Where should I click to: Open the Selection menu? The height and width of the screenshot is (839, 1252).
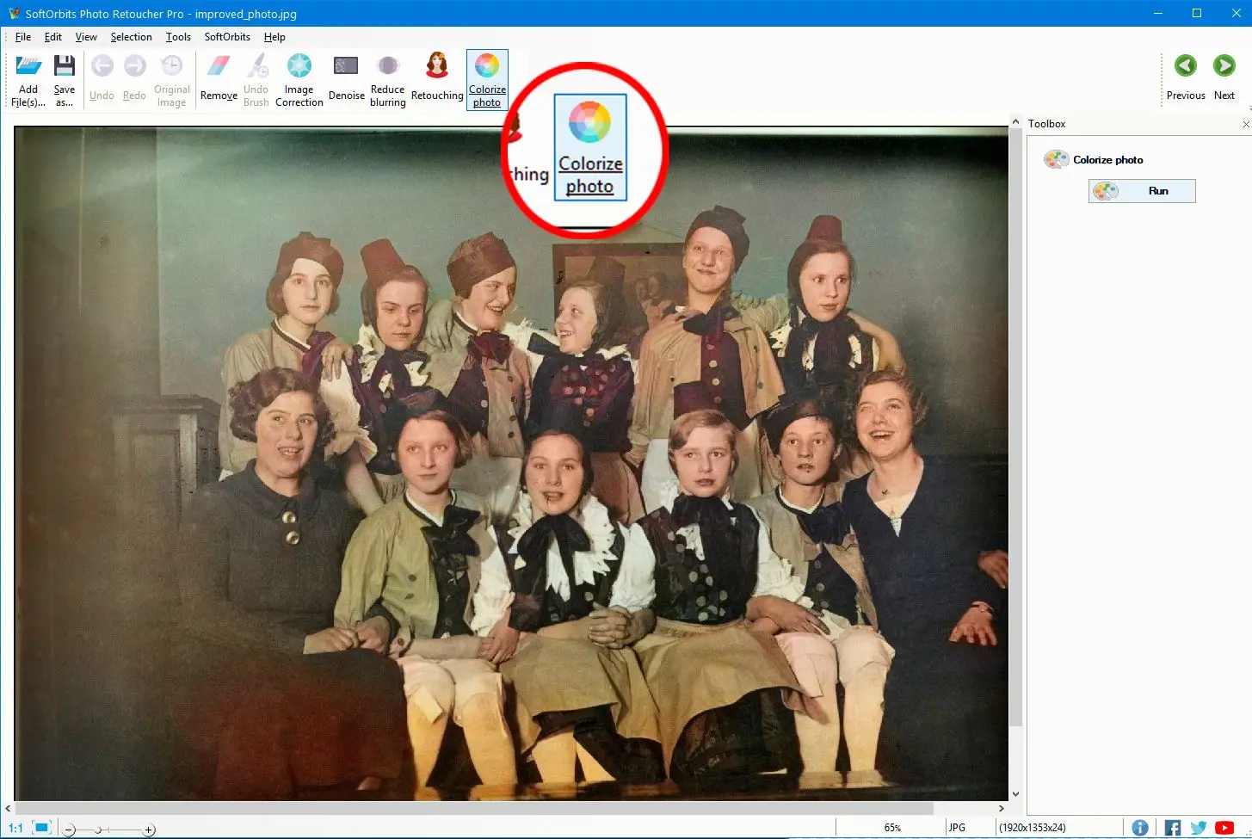(131, 37)
